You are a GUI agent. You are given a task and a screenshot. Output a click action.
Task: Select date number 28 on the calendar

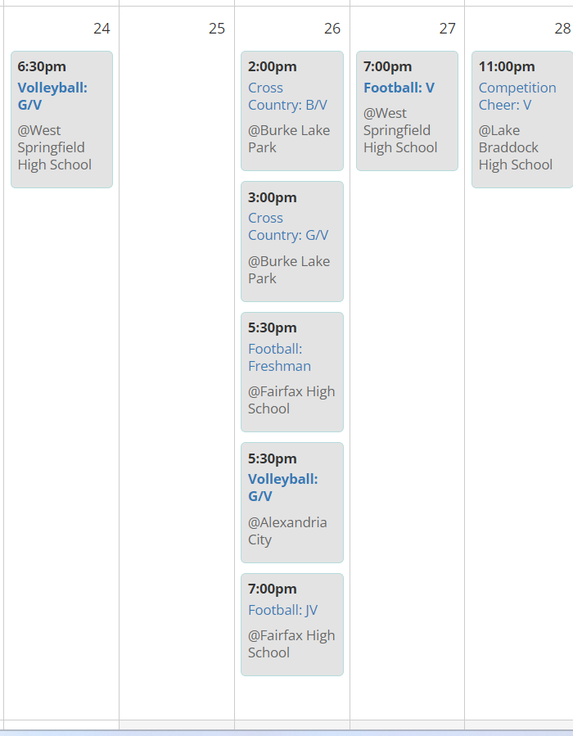tap(562, 29)
